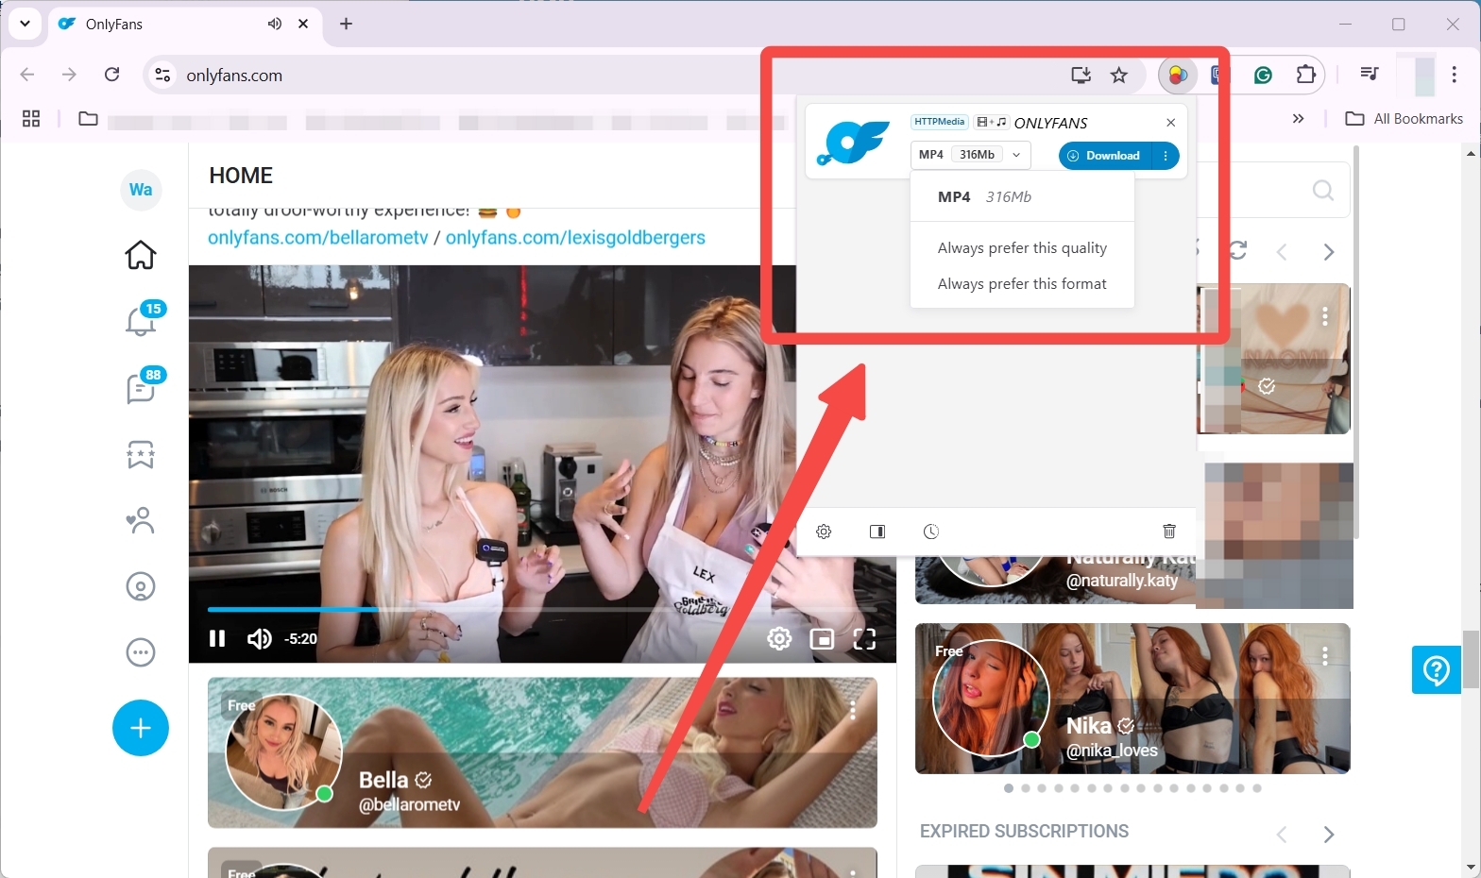Click the page's vertical scrollbar thumb

(1472, 659)
